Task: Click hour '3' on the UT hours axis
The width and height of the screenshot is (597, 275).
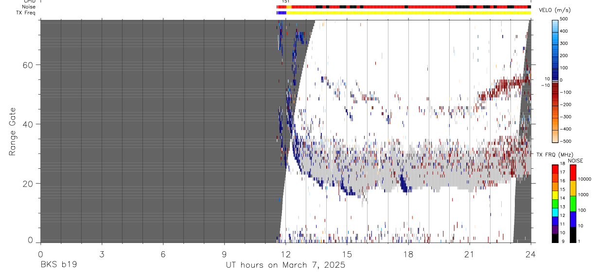Action: click(102, 254)
